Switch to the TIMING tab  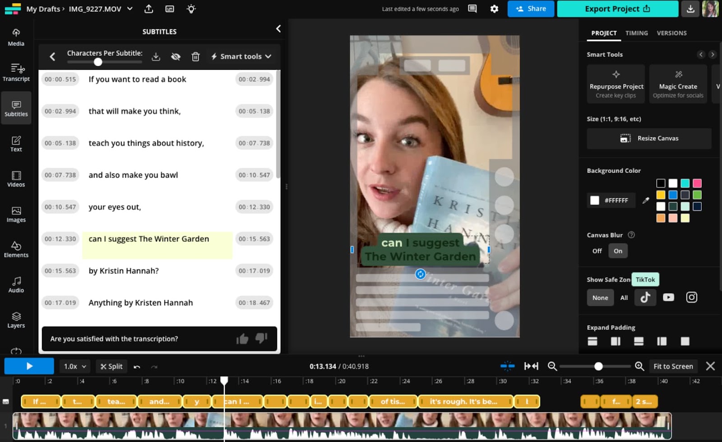637,33
